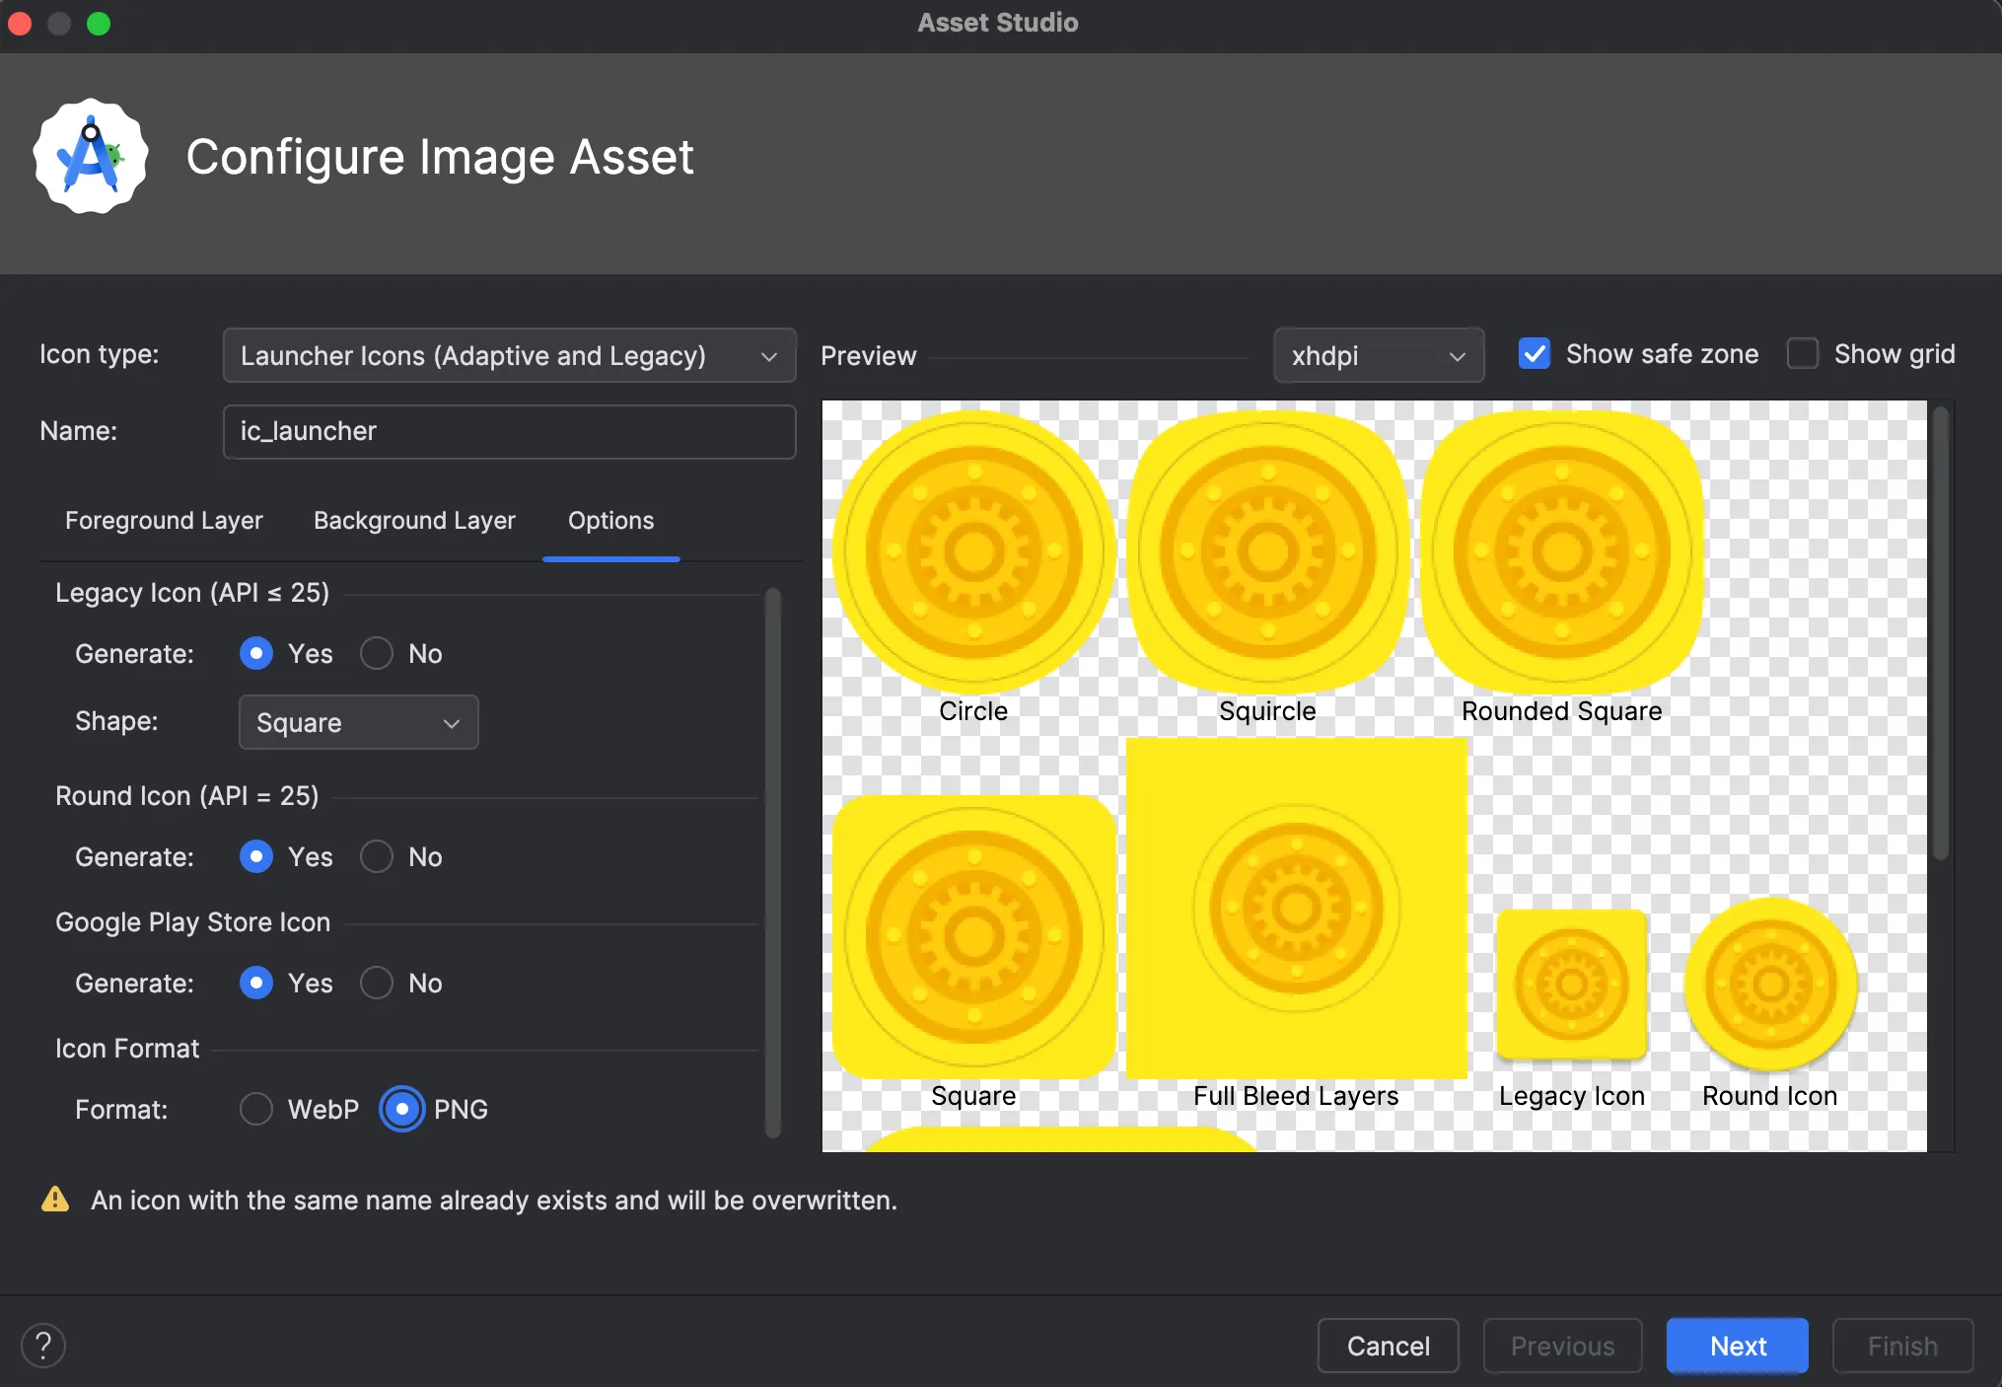Viewport: 2002px width, 1387px height.
Task: Switch to the Background Layer tab
Action: [x=414, y=520]
